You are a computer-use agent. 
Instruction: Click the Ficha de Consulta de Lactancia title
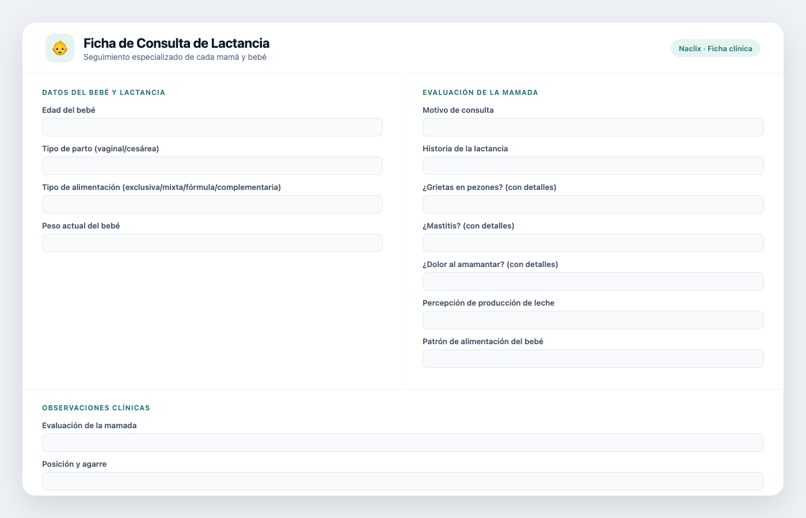pos(176,43)
